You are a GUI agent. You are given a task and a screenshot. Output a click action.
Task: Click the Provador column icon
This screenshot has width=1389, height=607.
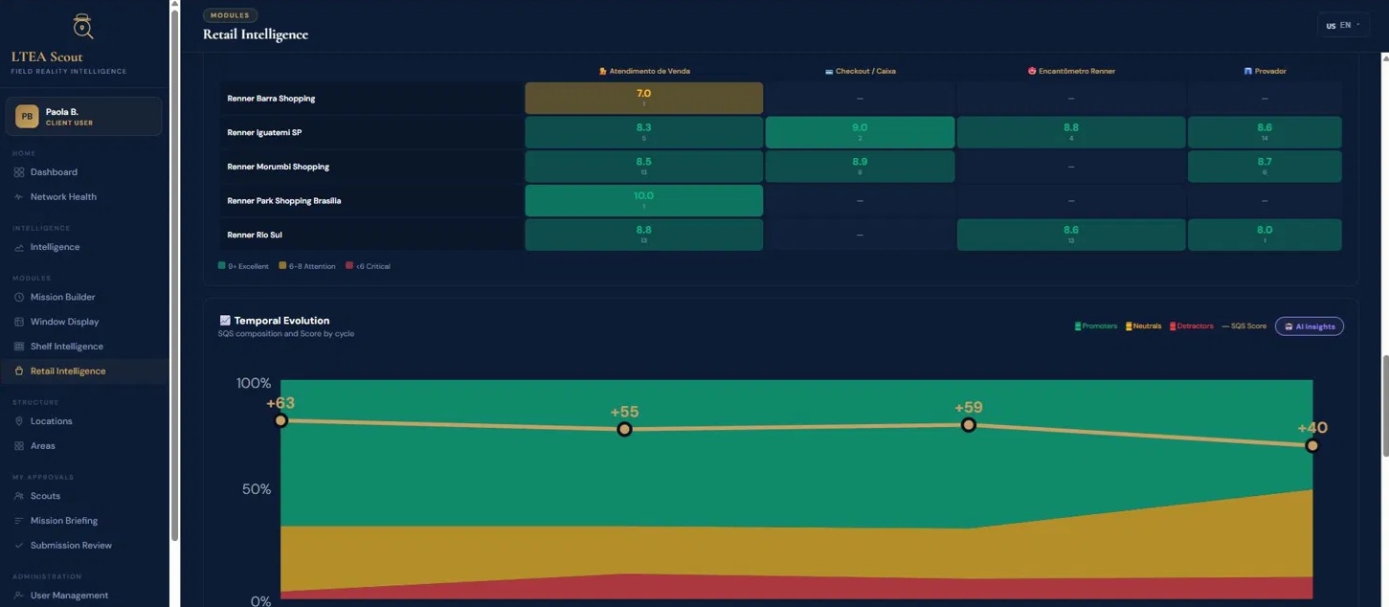click(x=1248, y=71)
